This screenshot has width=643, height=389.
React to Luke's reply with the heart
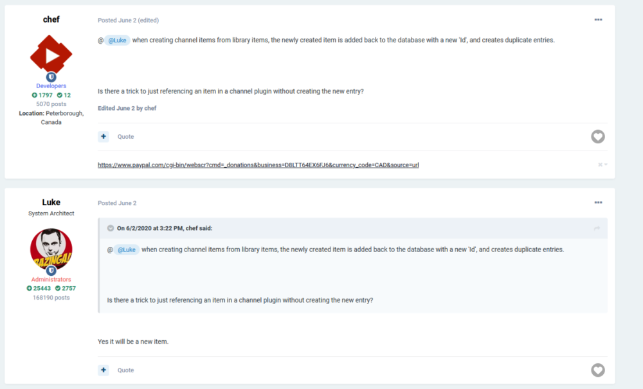pyautogui.click(x=598, y=370)
